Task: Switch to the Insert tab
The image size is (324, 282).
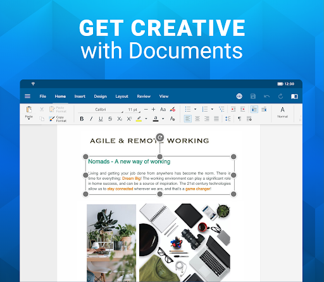Action: coord(80,97)
